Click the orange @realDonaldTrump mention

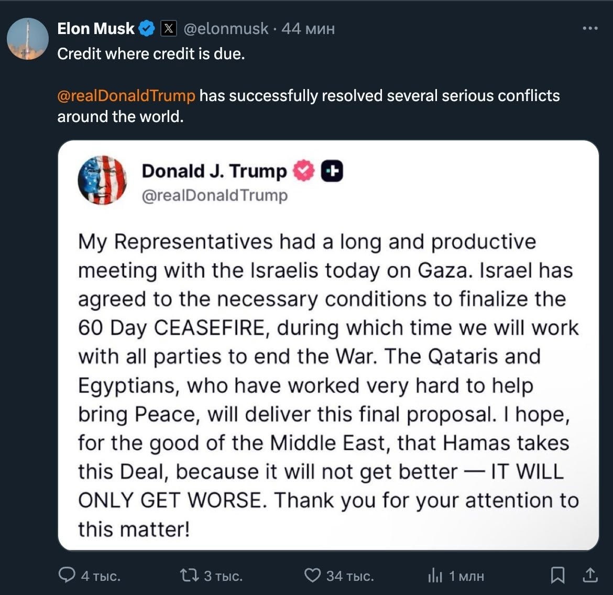click(126, 96)
